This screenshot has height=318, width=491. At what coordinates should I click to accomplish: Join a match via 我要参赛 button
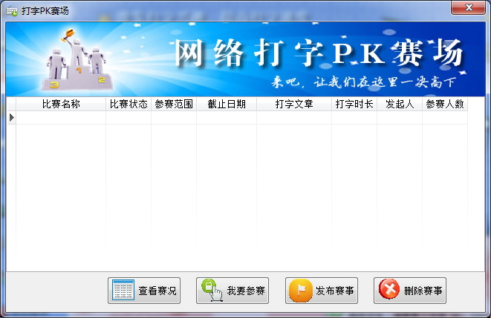233,291
